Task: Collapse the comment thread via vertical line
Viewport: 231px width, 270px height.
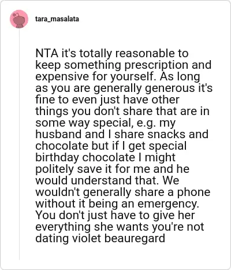Action: pyautogui.click(x=19, y=144)
